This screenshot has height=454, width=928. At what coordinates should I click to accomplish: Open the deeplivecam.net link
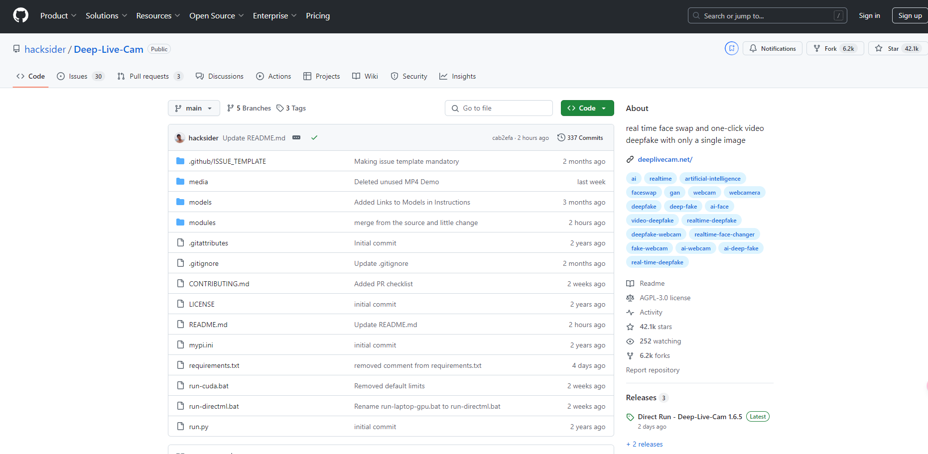pos(664,159)
